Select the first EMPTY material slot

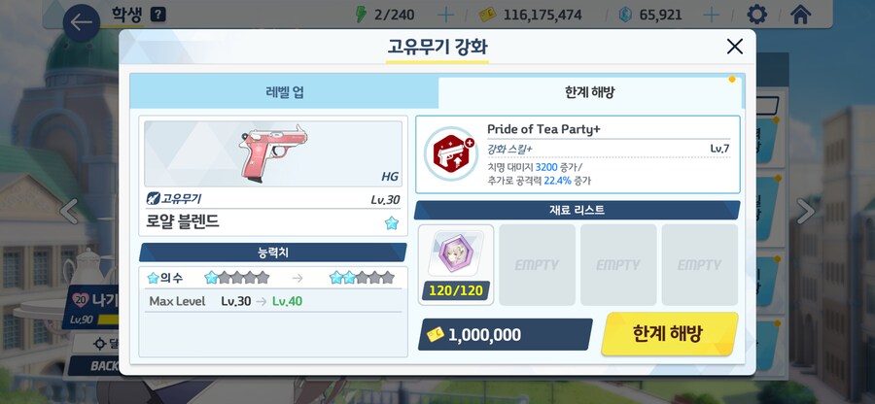coord(537,265)
